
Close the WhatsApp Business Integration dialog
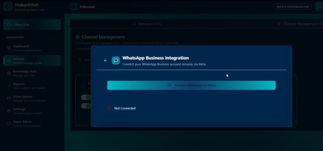[286, 51]
